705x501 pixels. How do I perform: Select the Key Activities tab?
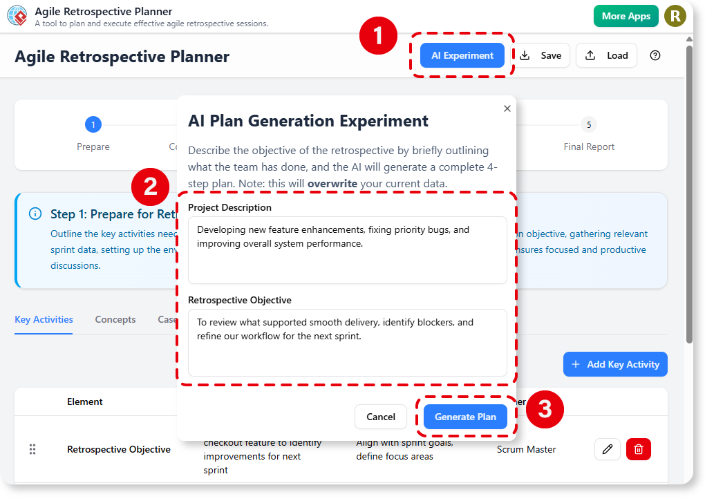coord(44,319)
